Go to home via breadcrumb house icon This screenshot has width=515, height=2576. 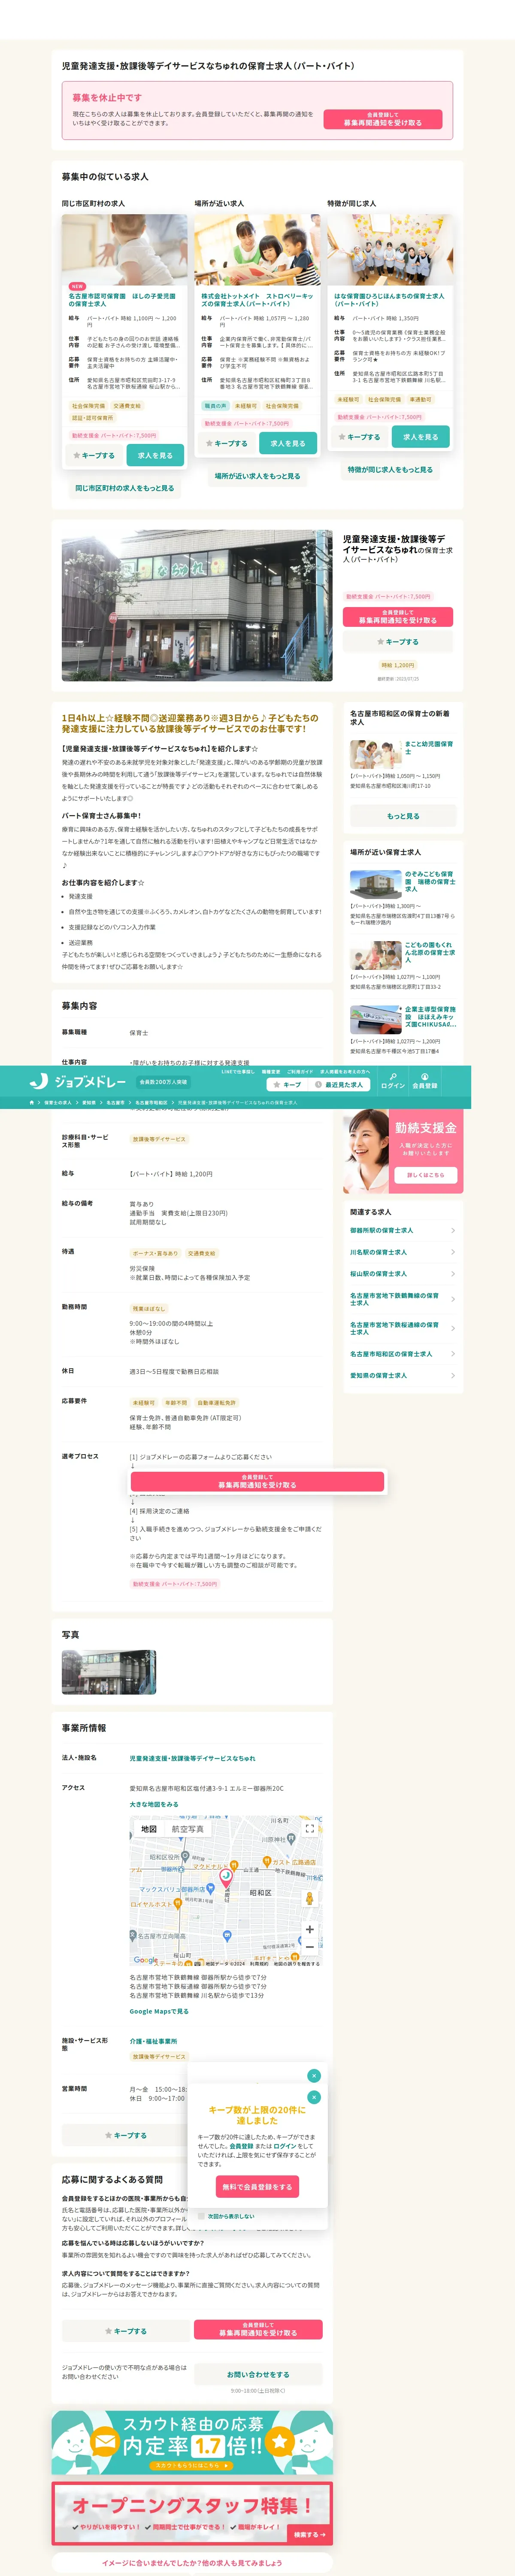(x=32, y=1102)
